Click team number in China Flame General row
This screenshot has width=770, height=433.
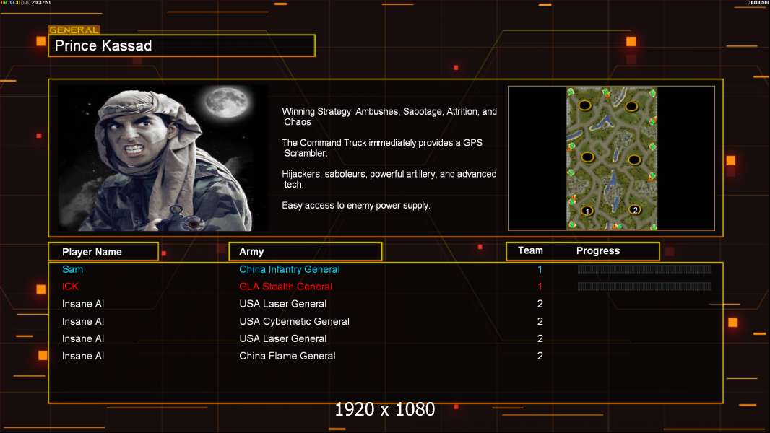(x=540, y=356)
